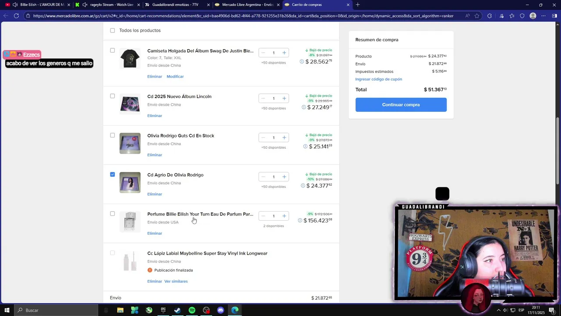The image size is (561, 316).
Task: Uncheck the Cd Agrio De Olivia Rodrigo checkbox
Action: click(x=113, y=175)
